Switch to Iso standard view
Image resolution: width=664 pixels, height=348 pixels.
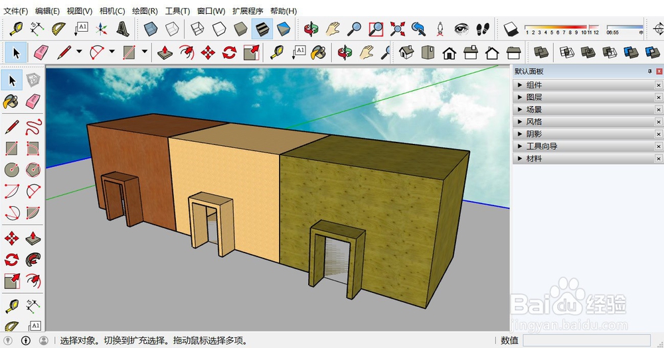click(x=406, y=52)
